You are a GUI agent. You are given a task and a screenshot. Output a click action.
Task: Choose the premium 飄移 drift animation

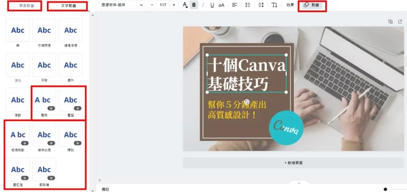44,100
